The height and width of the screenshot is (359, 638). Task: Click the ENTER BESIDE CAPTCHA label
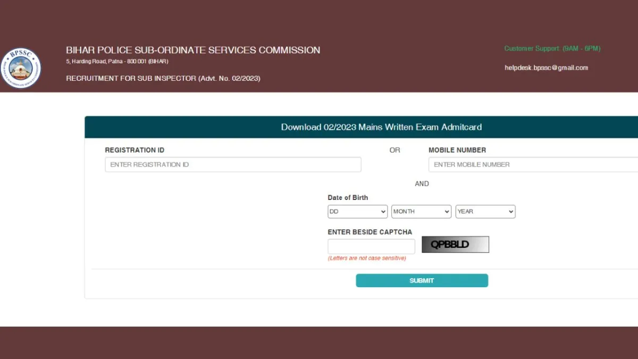tap(370, 232)
